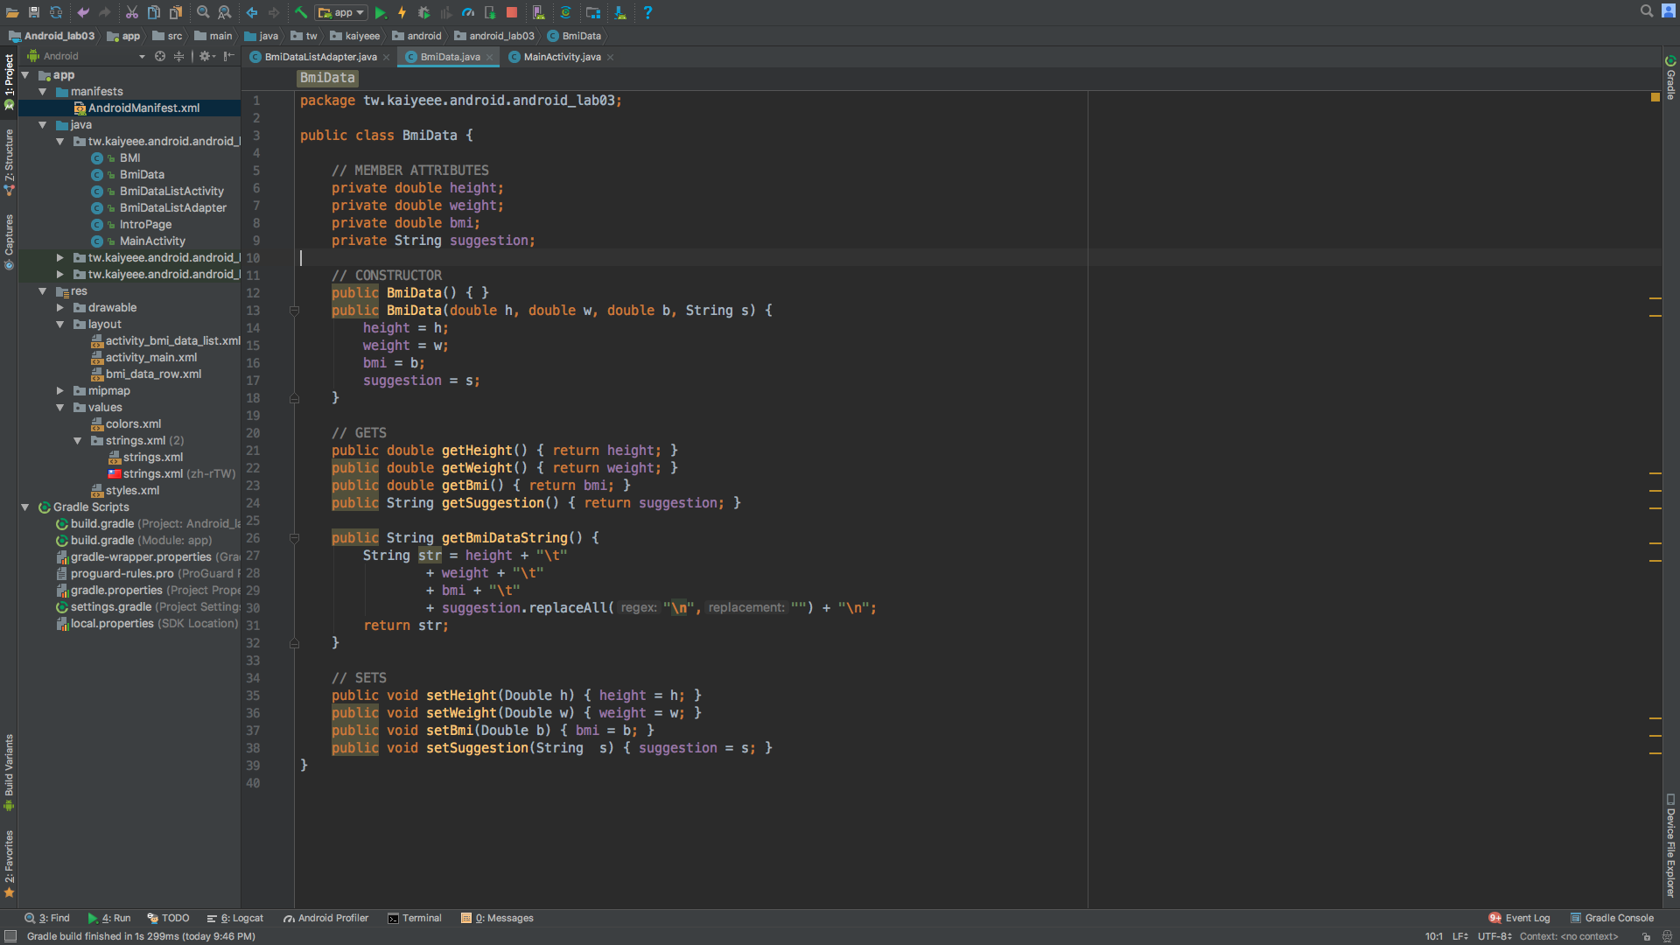Open the AVD Manager icon

point(539,12)
